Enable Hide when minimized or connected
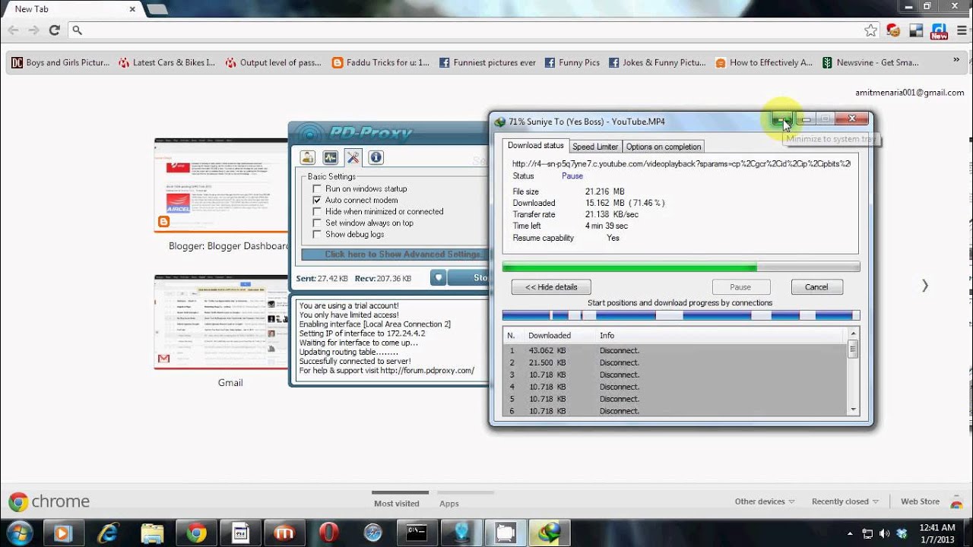Image resolution: width=973 pixels, height=547 pixels. coord(317,211)
